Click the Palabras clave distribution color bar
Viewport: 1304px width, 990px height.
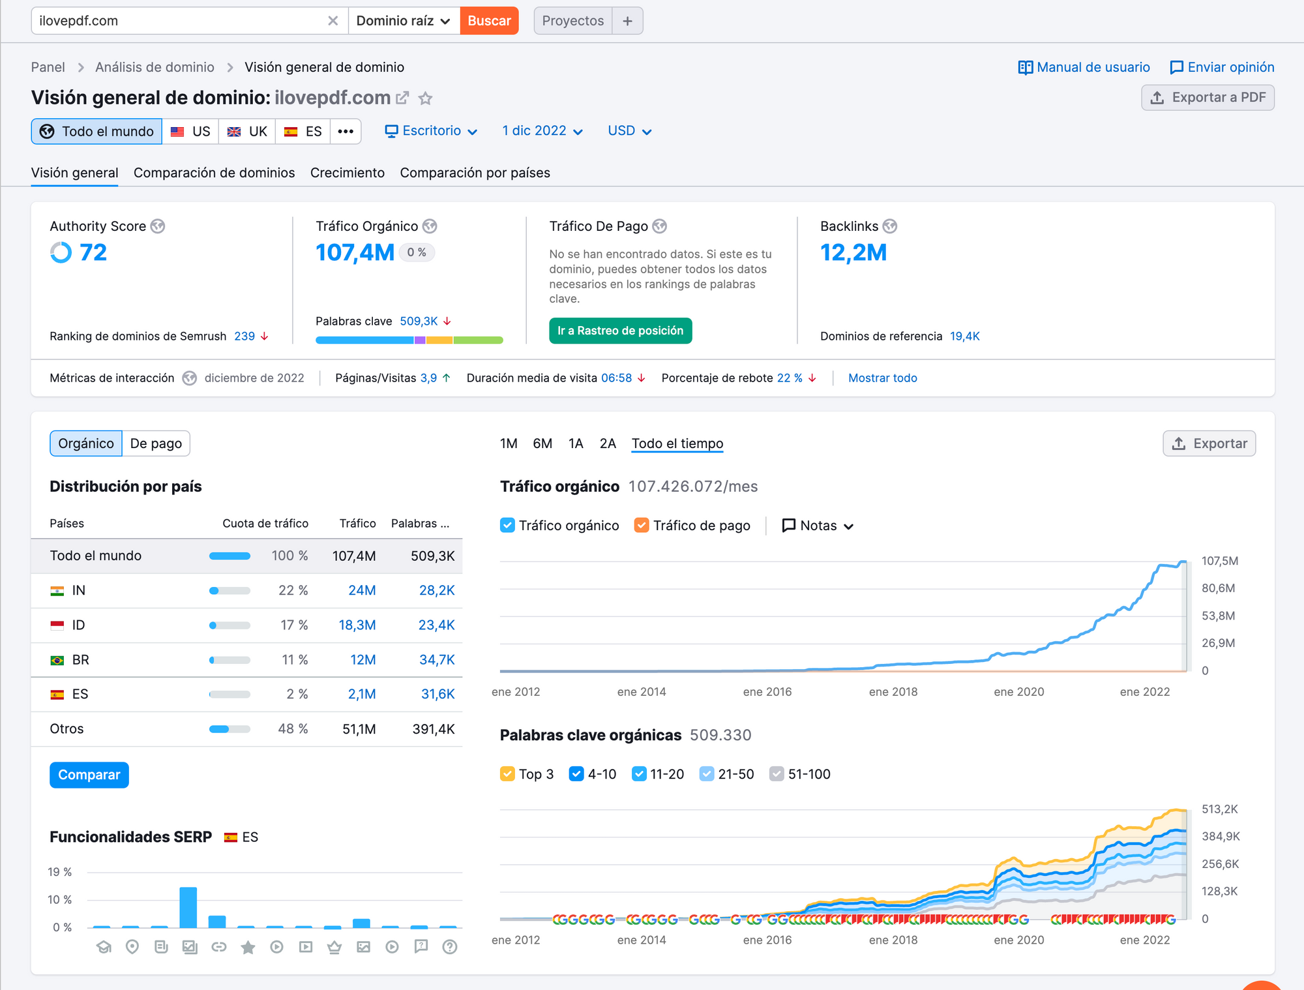click(409, 340)
